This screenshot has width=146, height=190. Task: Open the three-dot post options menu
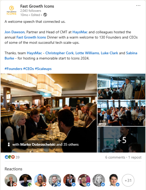click(138, 6)
